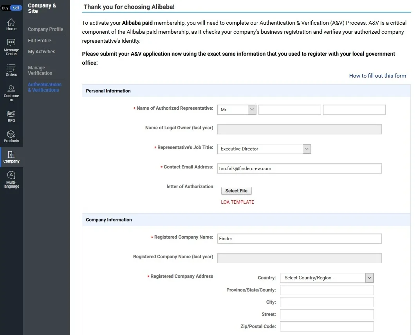
Task: Click the How to fill out this form link
Action: 377,76
